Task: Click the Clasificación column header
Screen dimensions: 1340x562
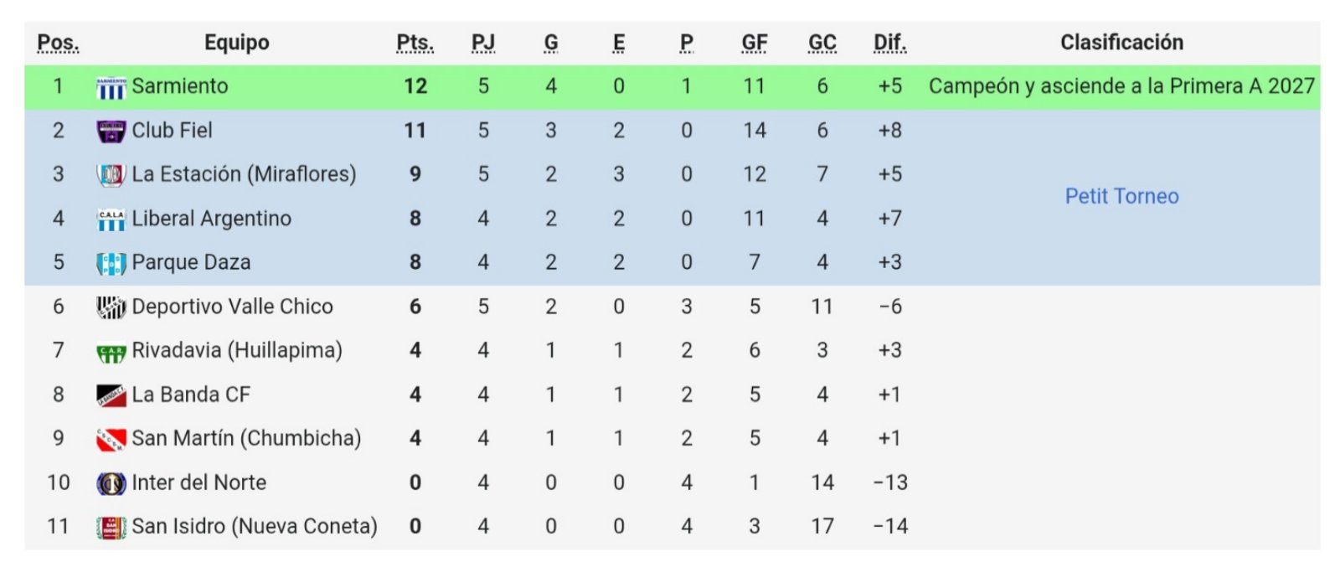Action: click(x=1121, y=43)
